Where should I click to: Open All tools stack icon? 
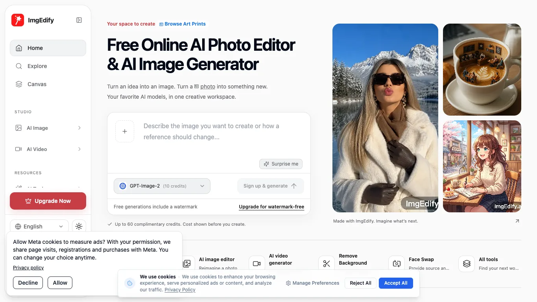click(x=467, y=263)
